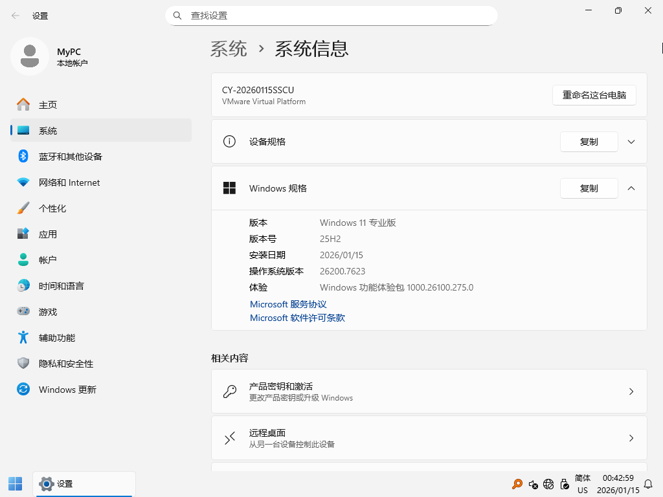Open the Microsoft 软件许可条款 link
This screenshot has height=497, width=663.
coord(297,318)
